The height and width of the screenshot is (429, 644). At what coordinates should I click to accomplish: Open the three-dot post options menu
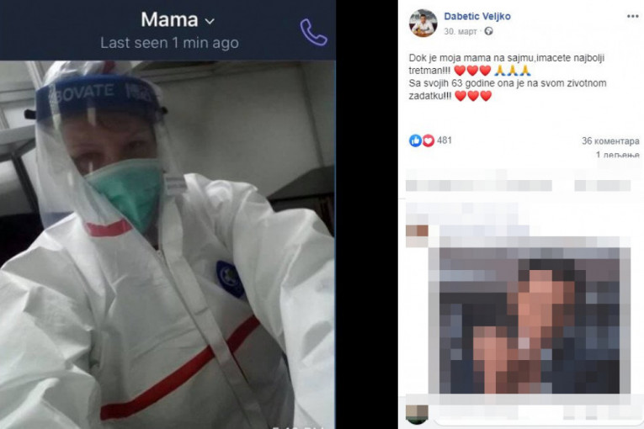632,17
